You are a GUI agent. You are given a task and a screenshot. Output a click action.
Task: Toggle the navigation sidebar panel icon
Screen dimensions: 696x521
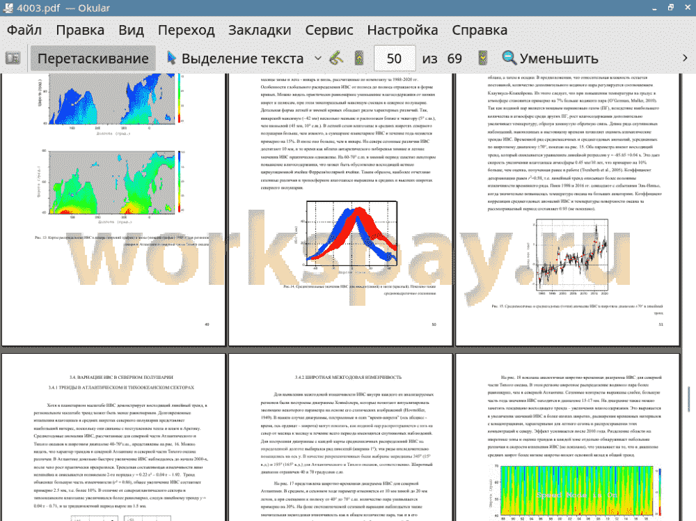tap(13, 59)
